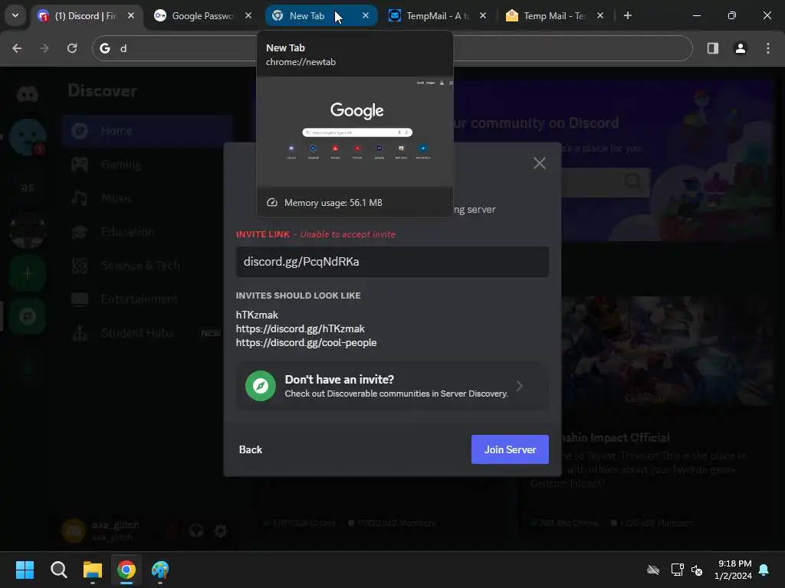Screen dimensions: 785x588
Task: Click the Back button in dialog
Action: (251, 449)
